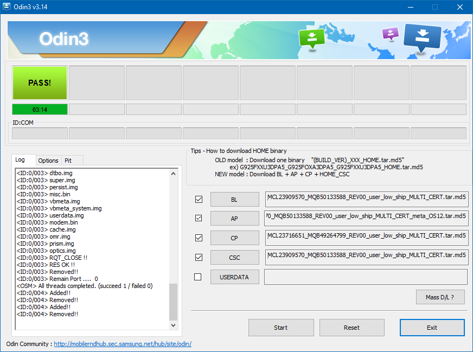Click log line 'RQT_CLOSE !!'
473x352 pixels.
click(52, 258)
